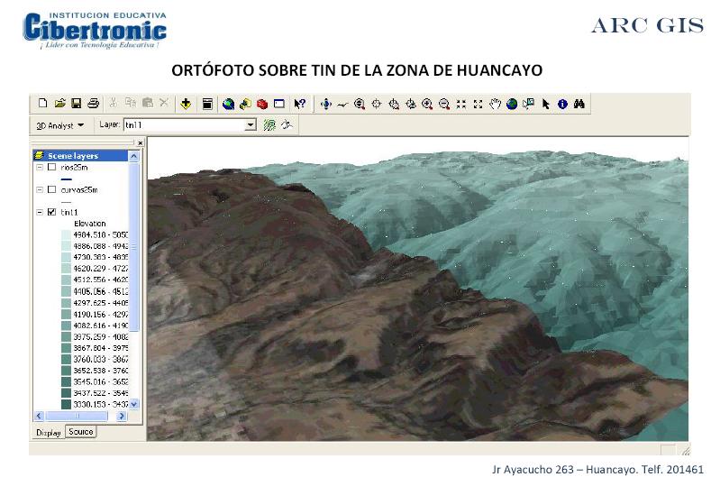This screenshot has width=711, height=477.
Task: Select the Fly tool
Action: 342,104
